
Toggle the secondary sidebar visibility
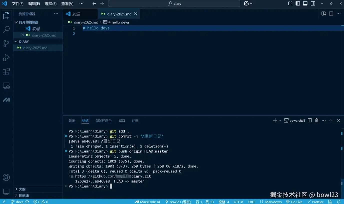[x=313, y=3]
